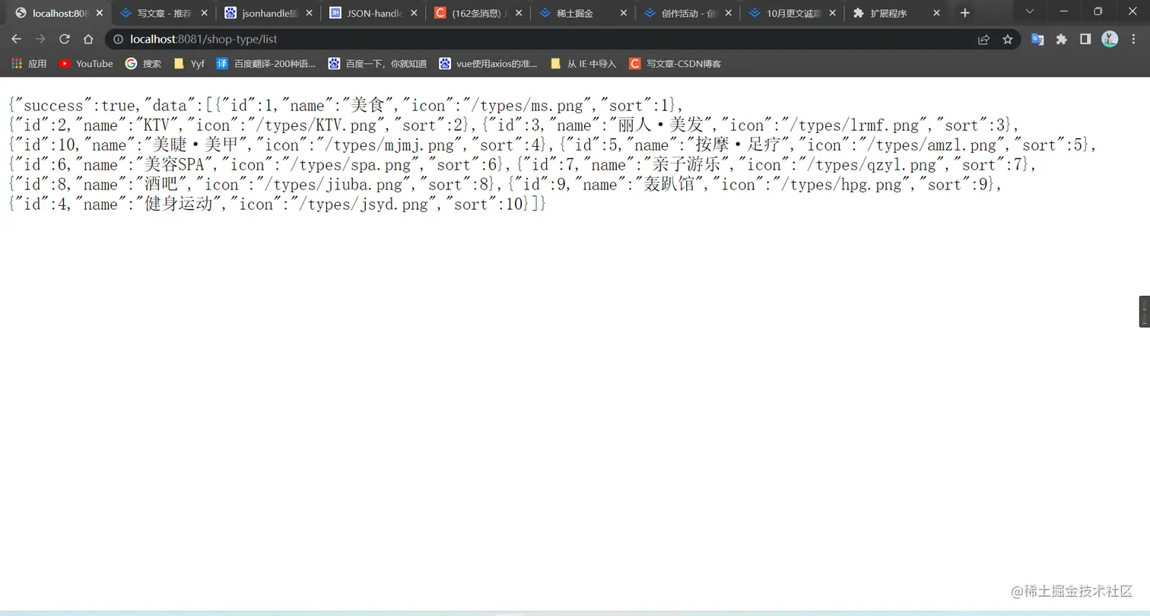Open the 百度一下,你就知道 bookmark
The height and width of the screenshot is (616, 1150).
coord(377,64)
